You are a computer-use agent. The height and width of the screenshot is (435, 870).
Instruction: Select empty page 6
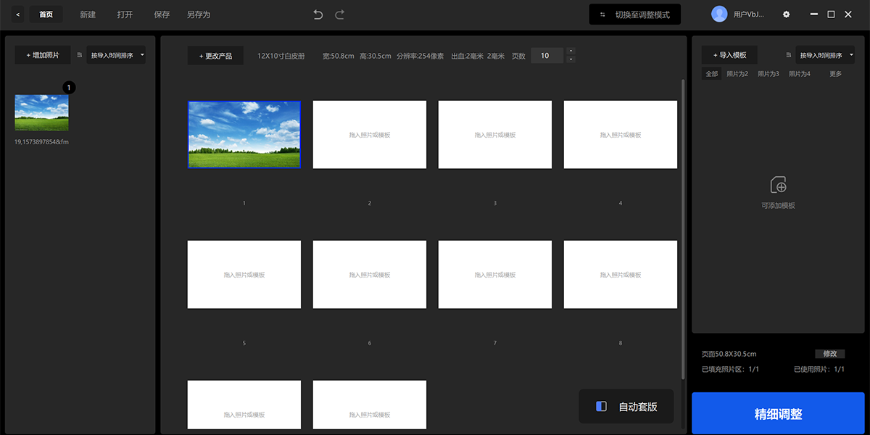pos(370,274)
